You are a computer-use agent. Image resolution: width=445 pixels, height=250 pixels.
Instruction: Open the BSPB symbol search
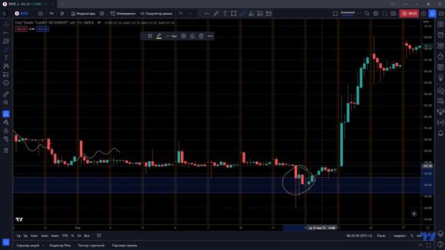[22, 14]
